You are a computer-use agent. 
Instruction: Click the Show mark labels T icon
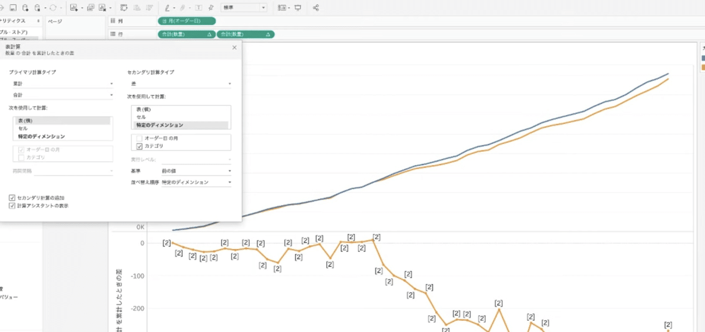[x=199, y=8]
